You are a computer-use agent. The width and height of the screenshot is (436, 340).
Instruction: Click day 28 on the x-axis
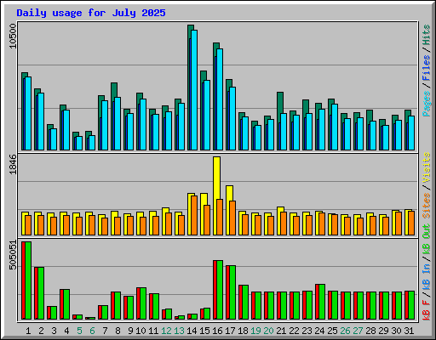point(370,331)
